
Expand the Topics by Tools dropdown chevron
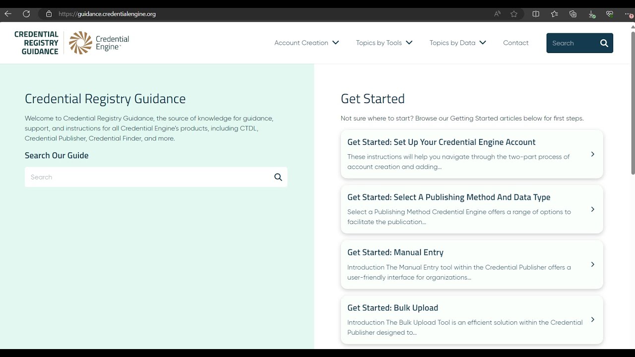pyautogui.click(x=409, y=43)
